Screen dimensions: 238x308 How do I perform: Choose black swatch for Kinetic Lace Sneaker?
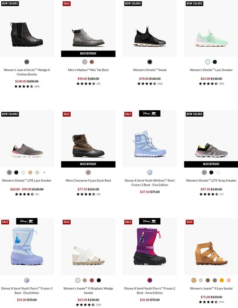click(215, 62)
